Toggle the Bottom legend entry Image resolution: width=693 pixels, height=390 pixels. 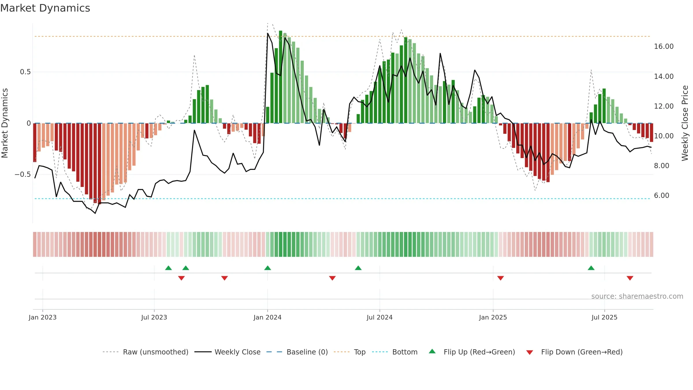[x=395, y=352]
